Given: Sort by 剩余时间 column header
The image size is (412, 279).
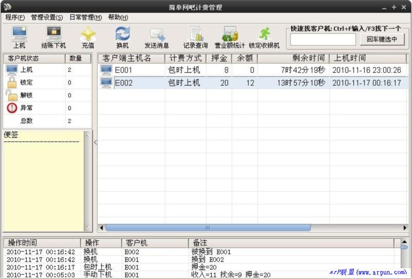Looking at the screenshot, I should [293, 58].
